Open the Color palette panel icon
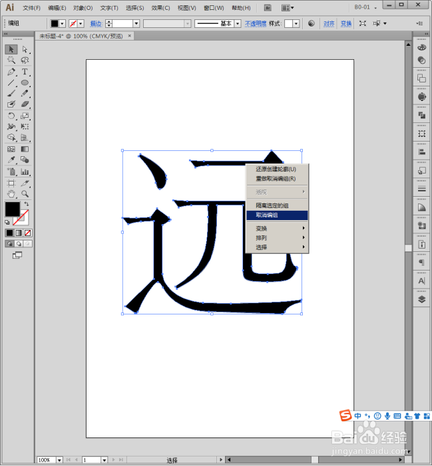The image size is (432, 466). pyautogui.click(x=421, y=48)
